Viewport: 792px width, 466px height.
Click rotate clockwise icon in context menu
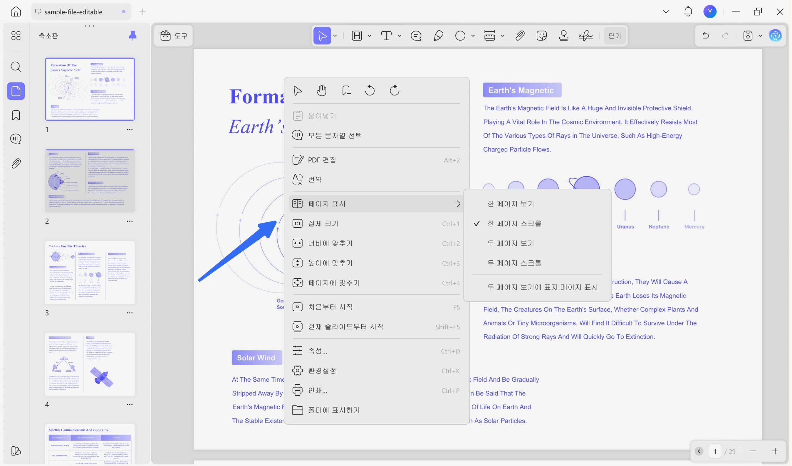point(394,91)
